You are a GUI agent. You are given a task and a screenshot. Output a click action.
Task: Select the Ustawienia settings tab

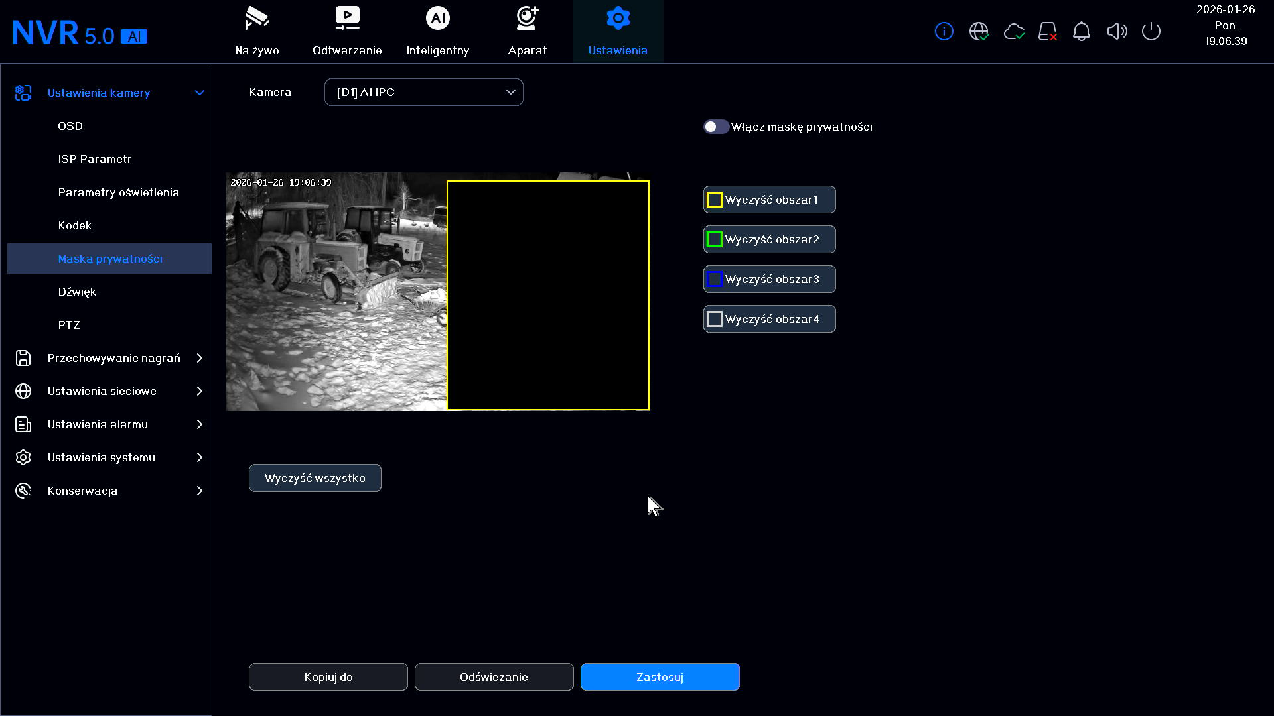[618, 31]
